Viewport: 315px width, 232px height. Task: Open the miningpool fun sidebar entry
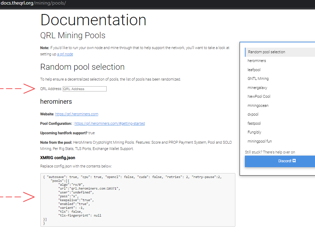coord(260,141)
